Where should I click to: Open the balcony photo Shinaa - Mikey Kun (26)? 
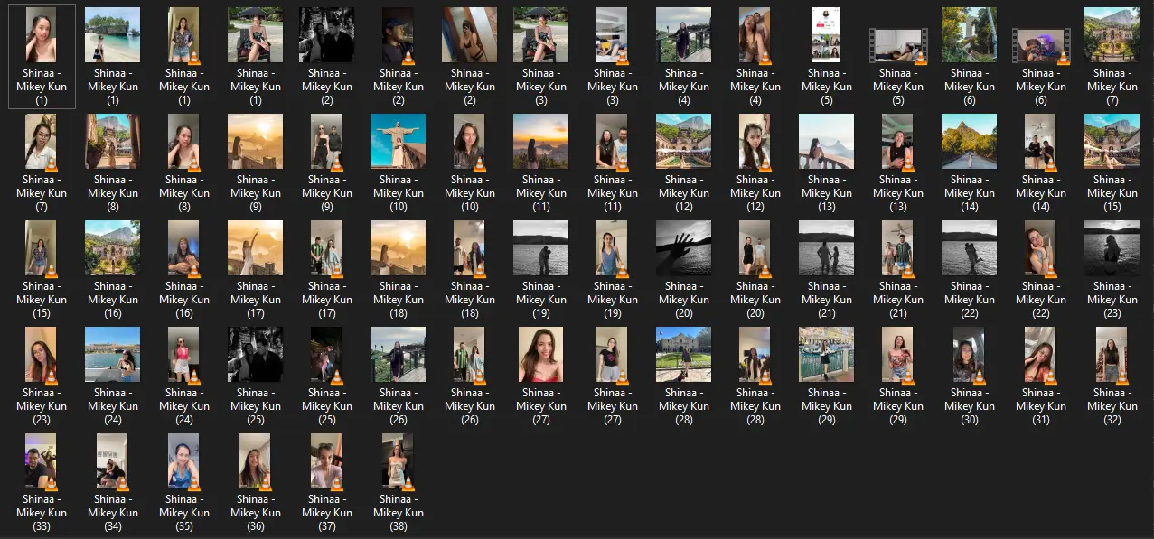399,355
